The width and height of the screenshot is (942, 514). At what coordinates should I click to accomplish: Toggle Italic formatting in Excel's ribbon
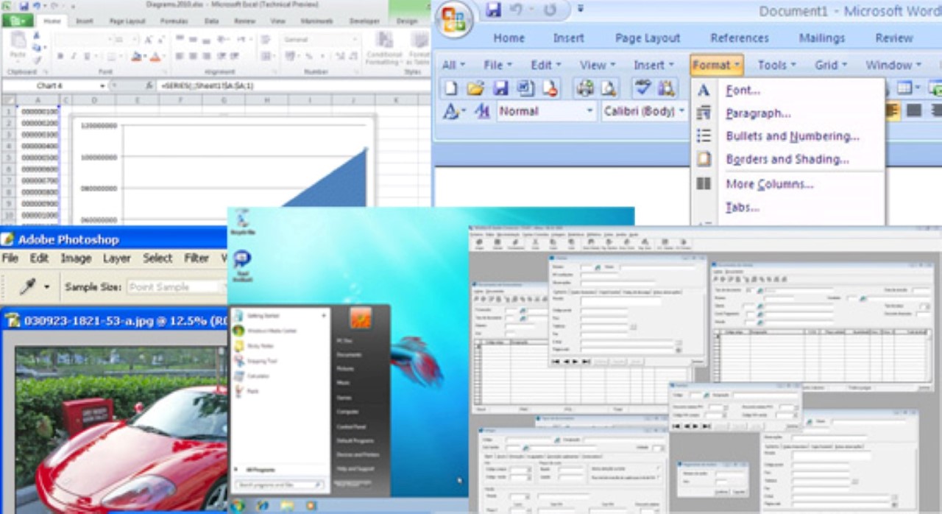pyautogui.click(x=73, y=54)
